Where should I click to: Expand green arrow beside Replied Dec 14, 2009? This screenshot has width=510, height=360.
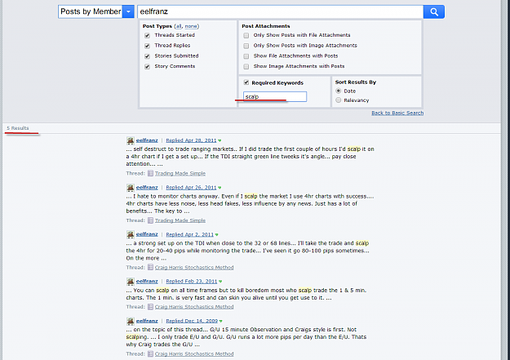[x=221, y=322]
